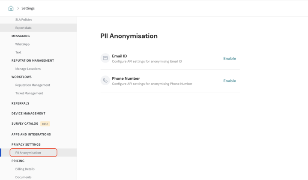Image resolution: width=308 pixels, height=180 pixels.
Task: Open Billing Details under Pricing
Action: click(x=25, y=169)
